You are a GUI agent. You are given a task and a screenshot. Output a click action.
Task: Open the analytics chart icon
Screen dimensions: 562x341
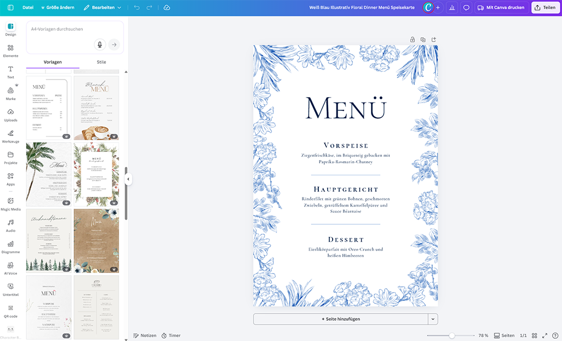452,8
